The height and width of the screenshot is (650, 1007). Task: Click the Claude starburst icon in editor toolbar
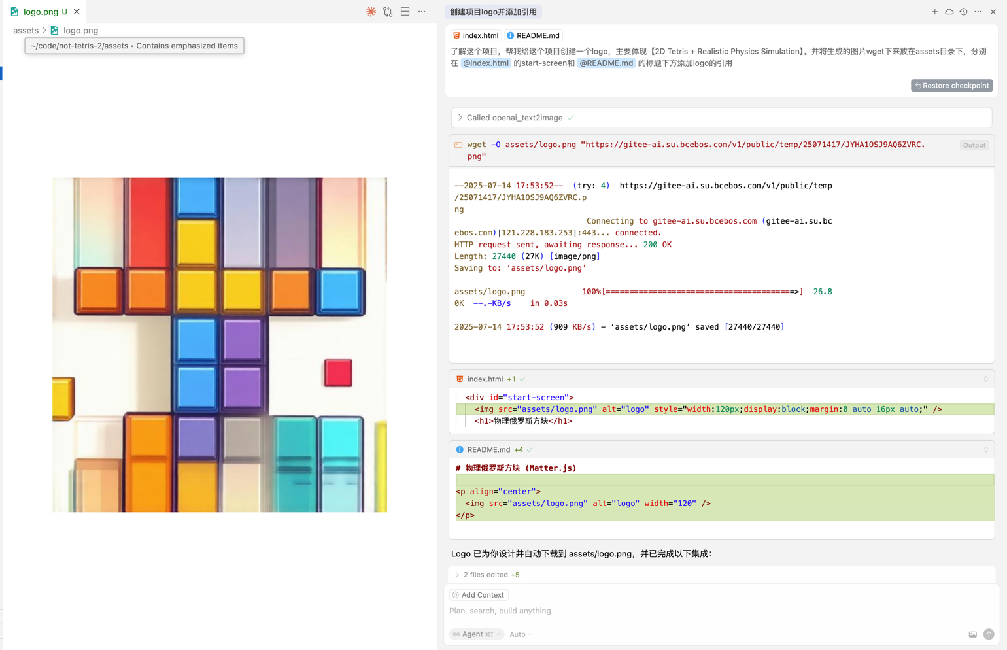pyautogui.click(x=371, y=12)
